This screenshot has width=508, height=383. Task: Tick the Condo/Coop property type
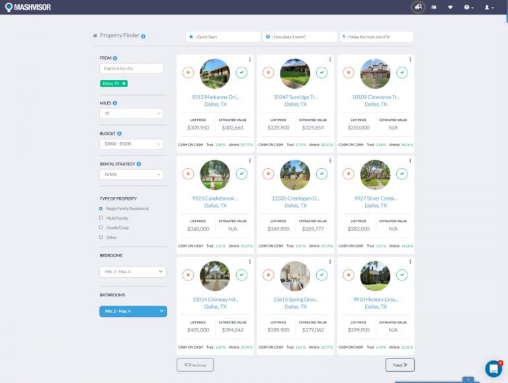[x=101, y=227]
